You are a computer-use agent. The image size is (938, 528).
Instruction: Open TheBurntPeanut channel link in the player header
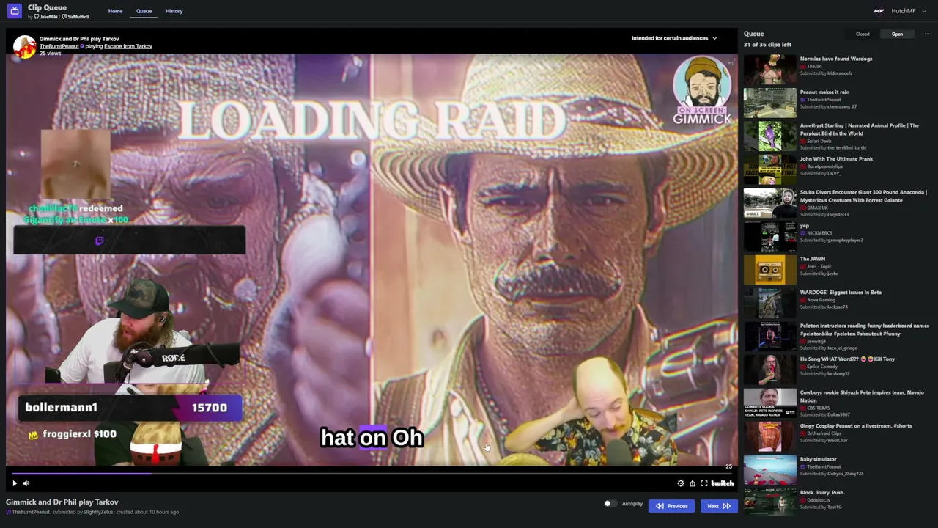click(59, 46)
